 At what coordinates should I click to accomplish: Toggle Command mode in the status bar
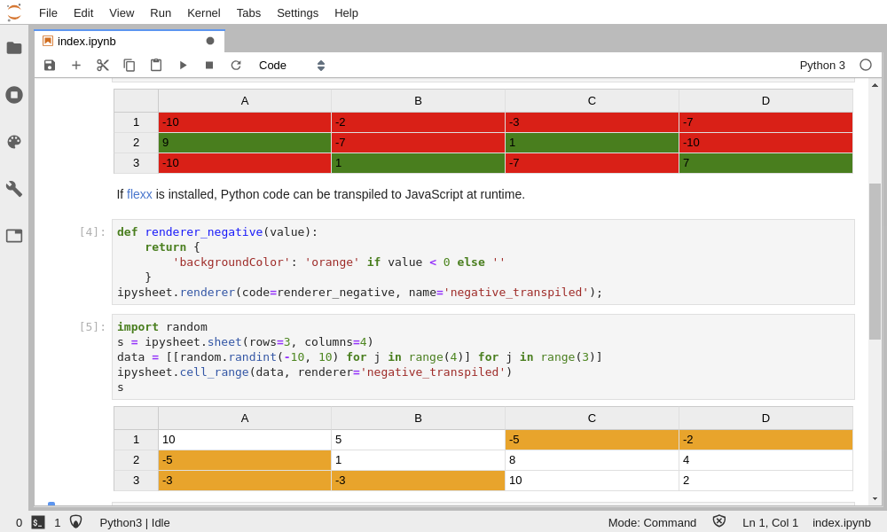pos(652,522)
